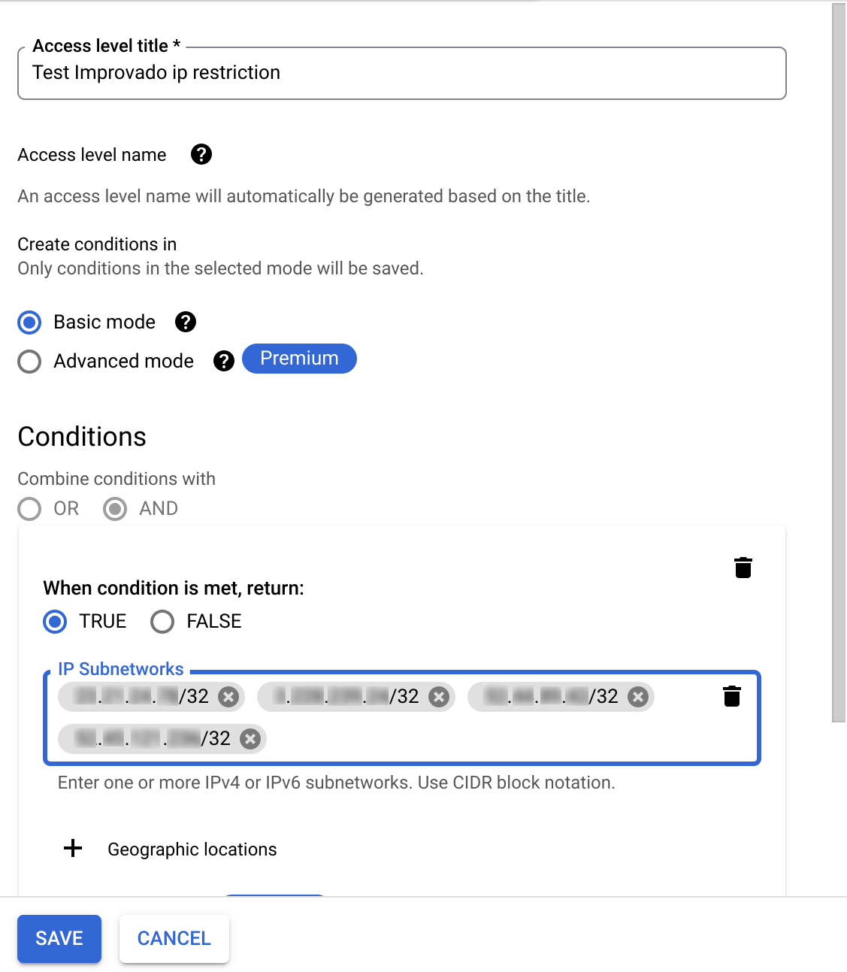This screenshot has width=847, height=972.
Task: Remove the IP Subnetworks attribute via its trash icon
Action: point(731,697)
